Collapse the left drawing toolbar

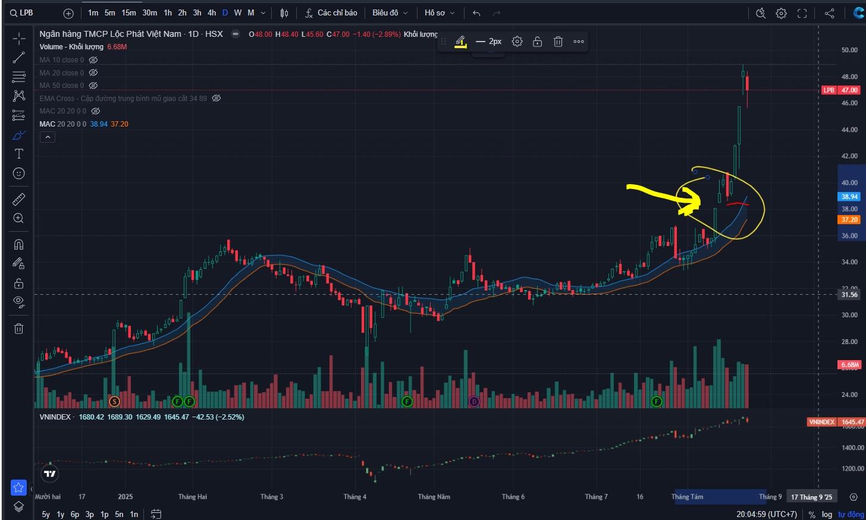point(31,489)
